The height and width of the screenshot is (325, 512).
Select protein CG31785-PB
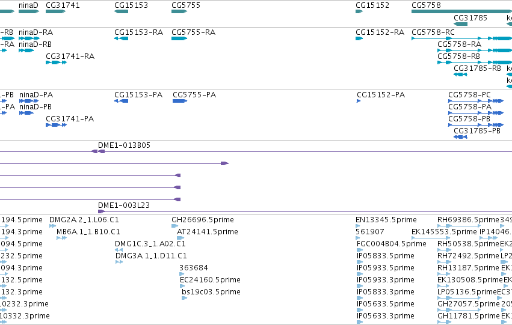pos(460,137)
